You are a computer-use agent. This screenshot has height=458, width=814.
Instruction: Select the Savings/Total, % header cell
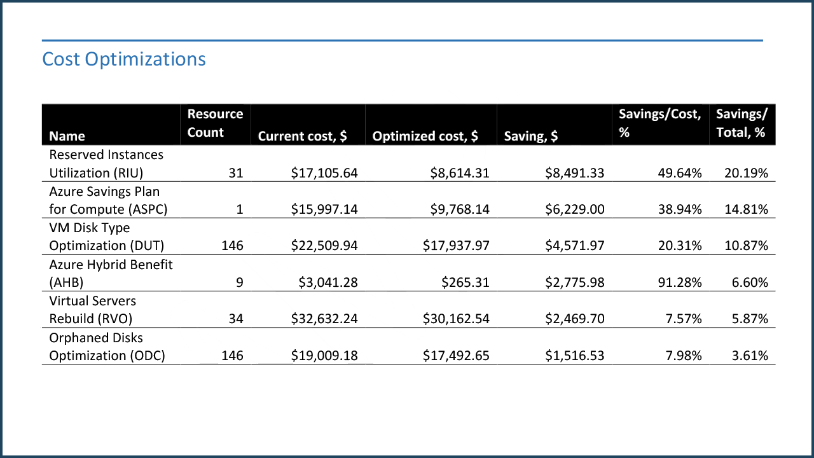(x=741, y=123)
